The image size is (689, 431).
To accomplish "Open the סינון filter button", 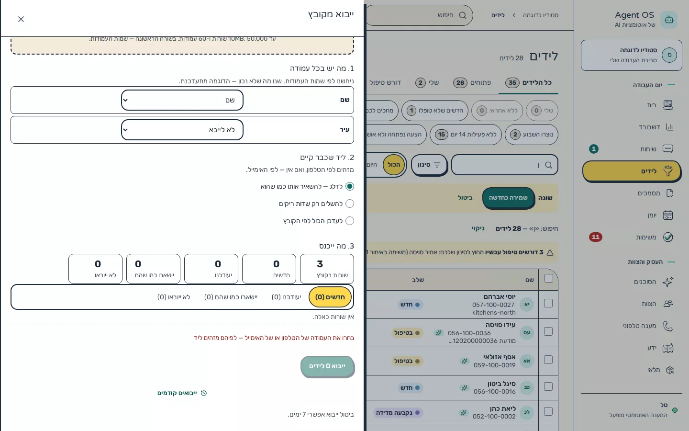I will click(x=429, y=165).
